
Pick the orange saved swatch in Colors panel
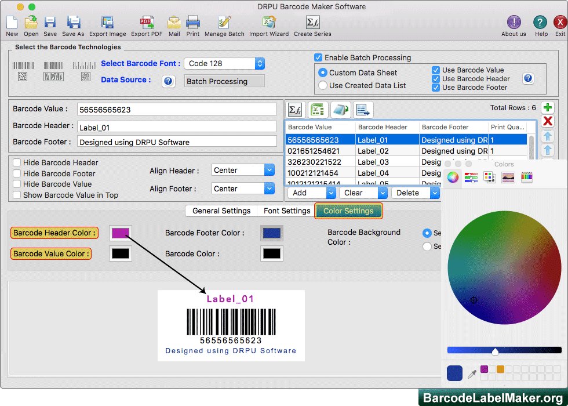[500, 369]
